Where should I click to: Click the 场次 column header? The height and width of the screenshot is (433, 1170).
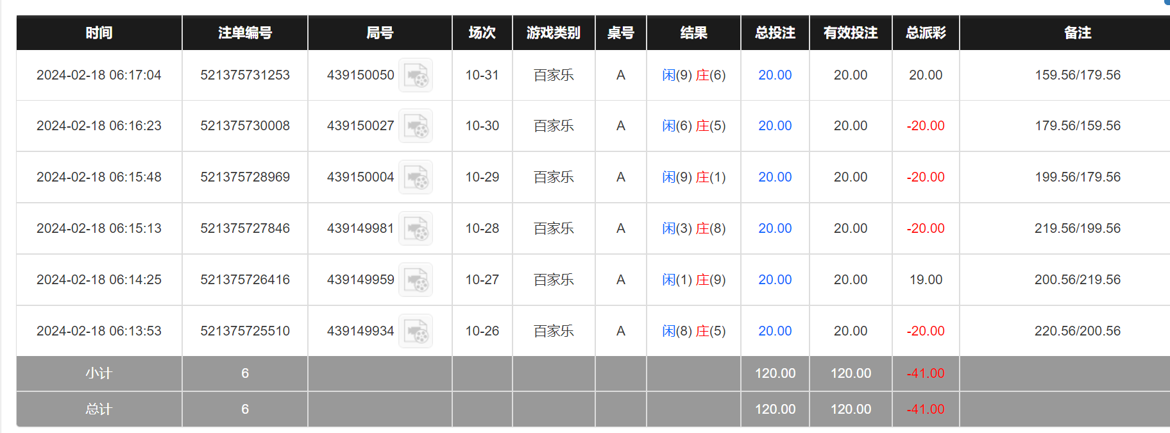(482, 33)
